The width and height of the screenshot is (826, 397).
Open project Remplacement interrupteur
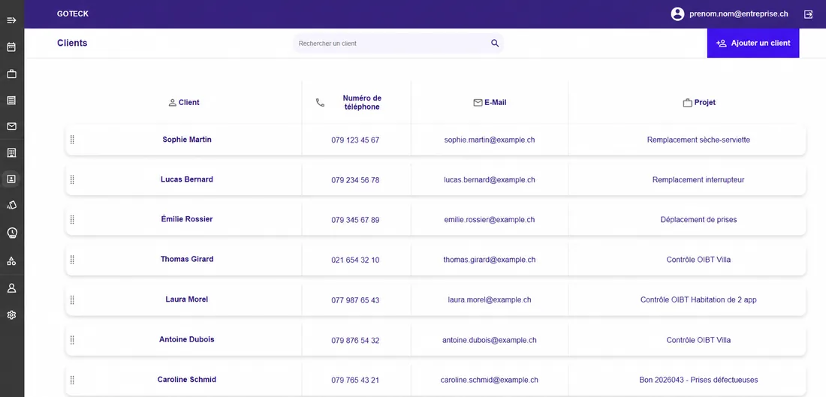[698, 180]
